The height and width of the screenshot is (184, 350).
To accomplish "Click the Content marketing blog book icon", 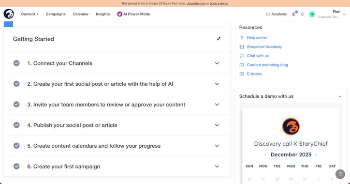I will click(242, 65).
